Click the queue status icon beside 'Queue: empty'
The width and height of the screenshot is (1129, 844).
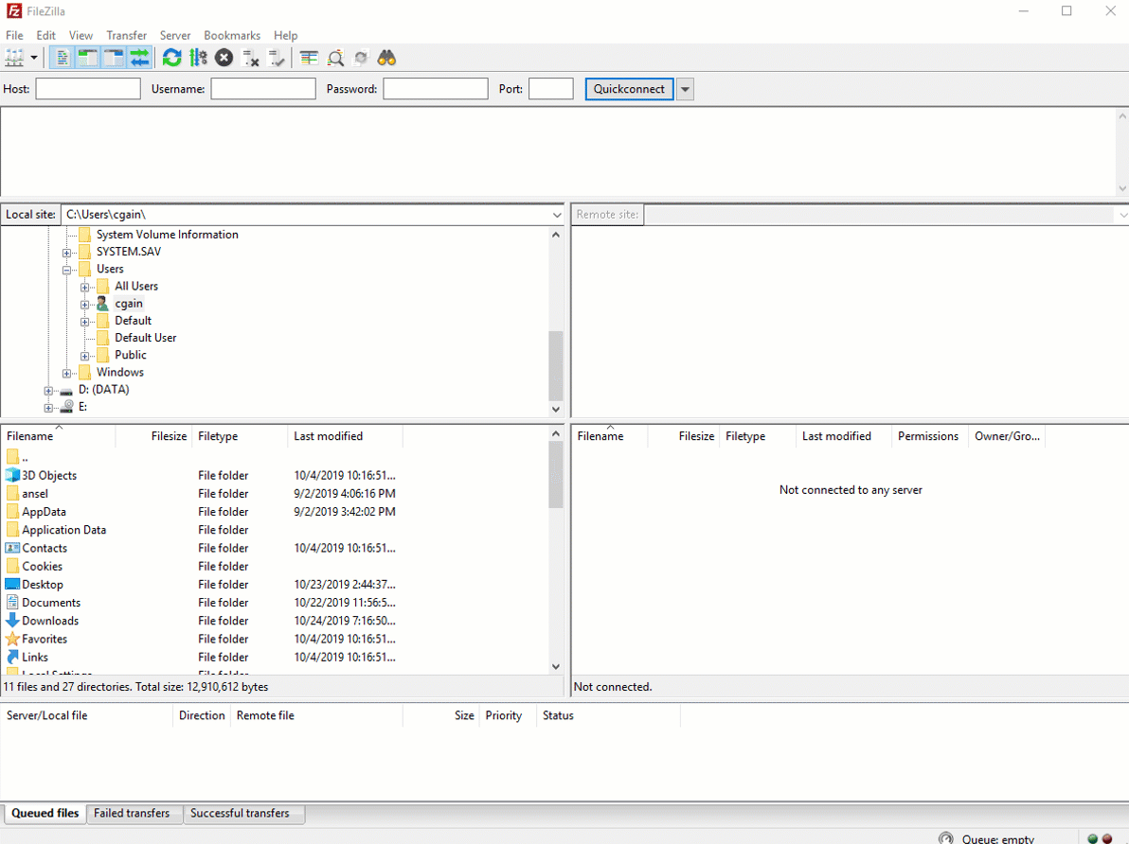pos(946,838)
